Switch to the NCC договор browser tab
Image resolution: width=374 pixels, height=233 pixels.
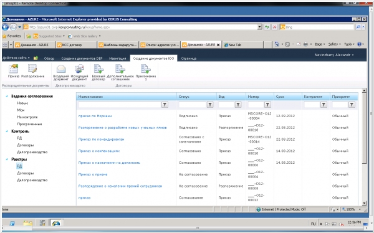[x=76, y=45]
